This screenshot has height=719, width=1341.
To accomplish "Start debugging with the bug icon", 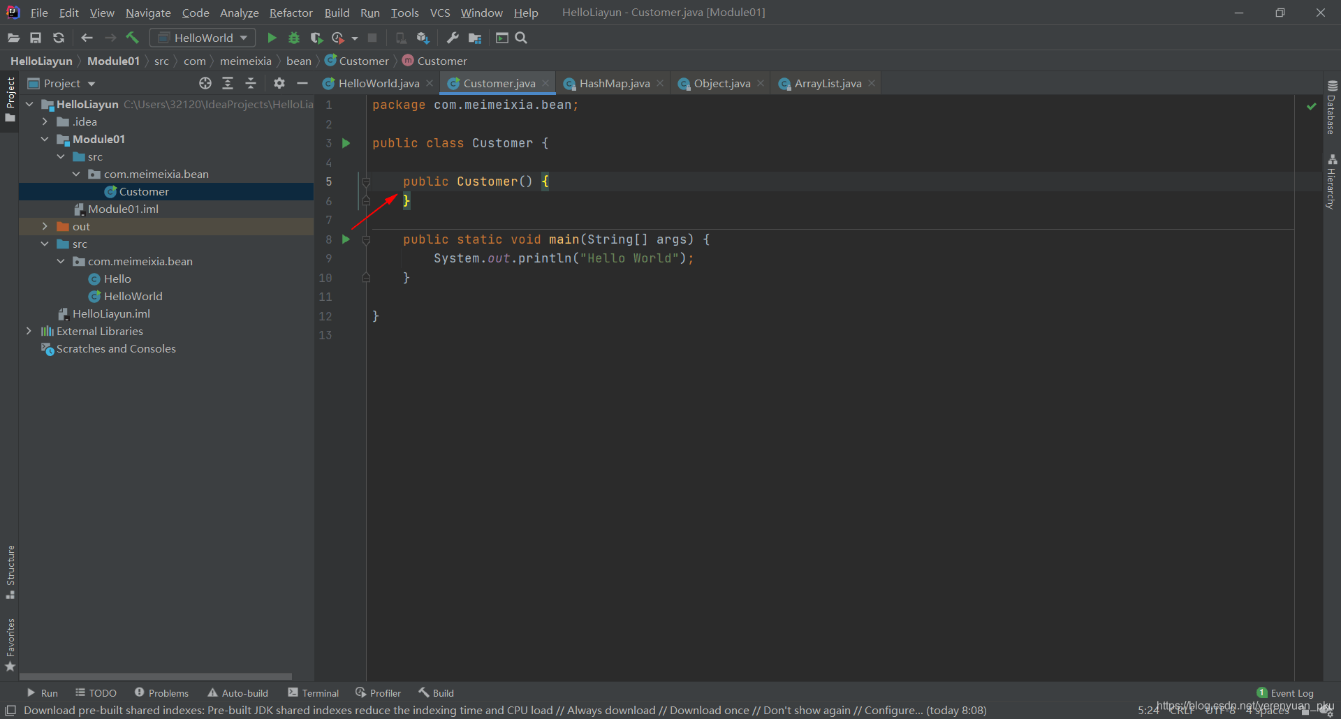I will [294, 38].
